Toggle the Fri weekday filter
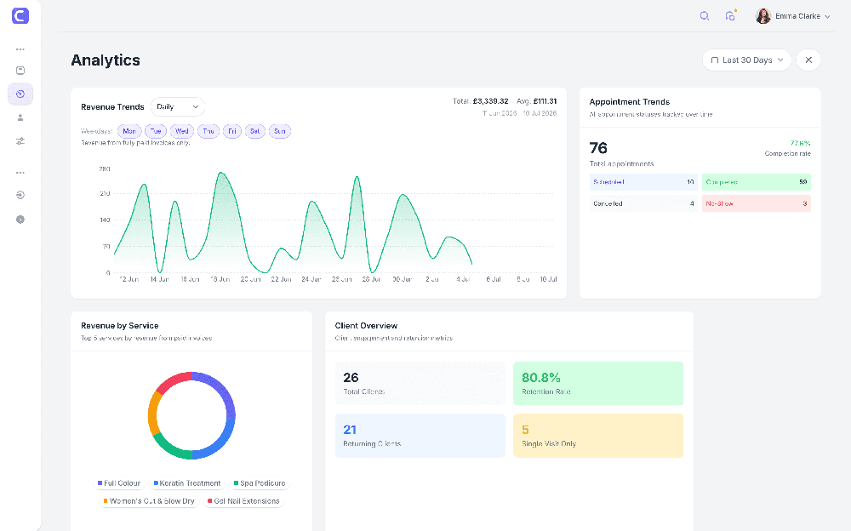The height and width of the screenshot is (531, 851). pyautogui.click(x=231, y=131)
